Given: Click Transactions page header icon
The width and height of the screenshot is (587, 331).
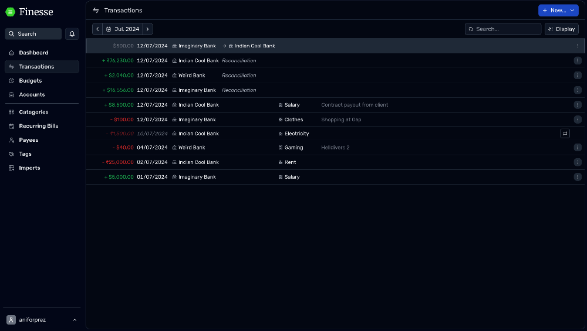Looking at the screenshot, I should [x=96, y=11].
